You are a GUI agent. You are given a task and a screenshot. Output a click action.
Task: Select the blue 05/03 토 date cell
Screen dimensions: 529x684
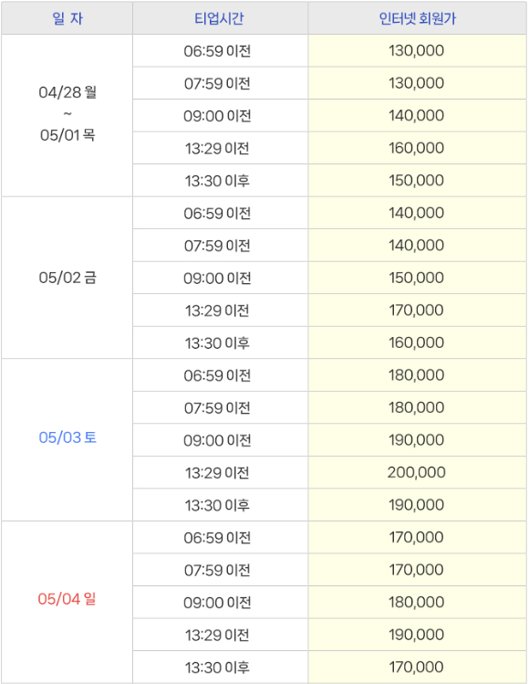tap(67, 440)
